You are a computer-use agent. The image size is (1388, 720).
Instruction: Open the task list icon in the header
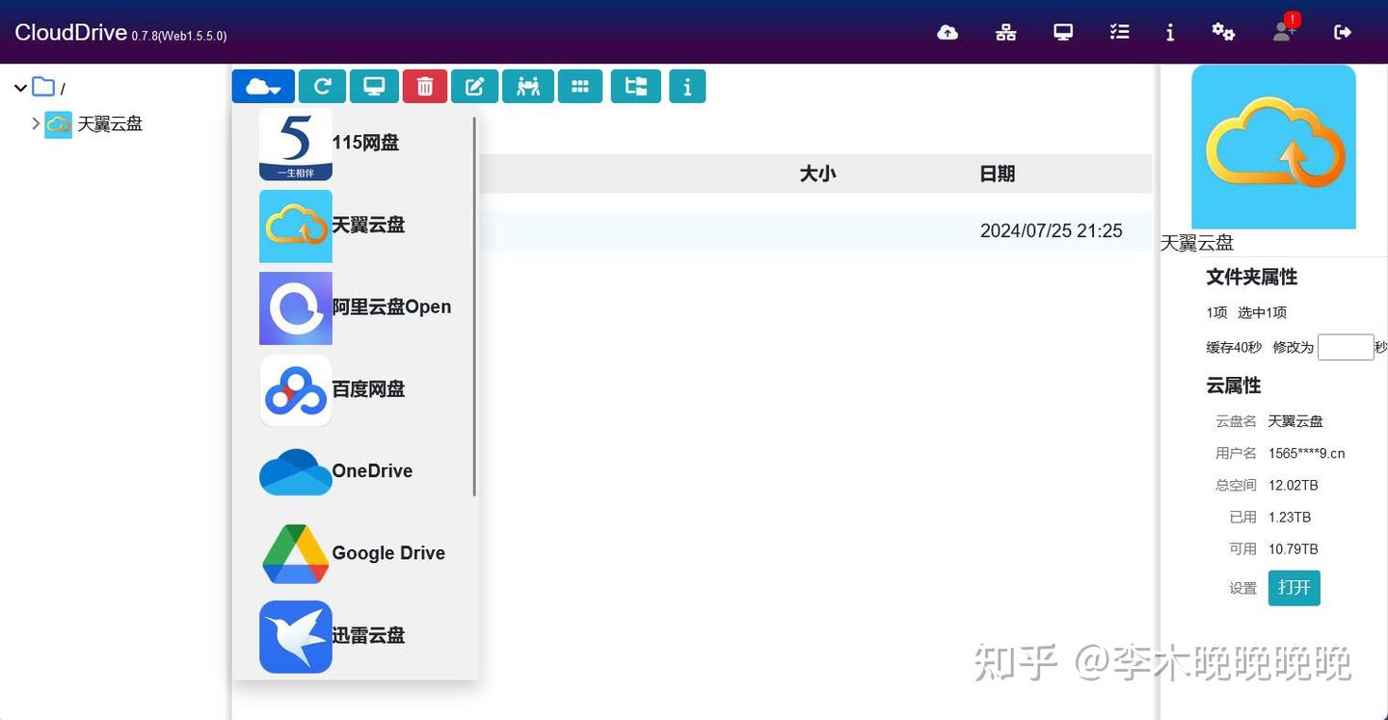click(1119, 32)
